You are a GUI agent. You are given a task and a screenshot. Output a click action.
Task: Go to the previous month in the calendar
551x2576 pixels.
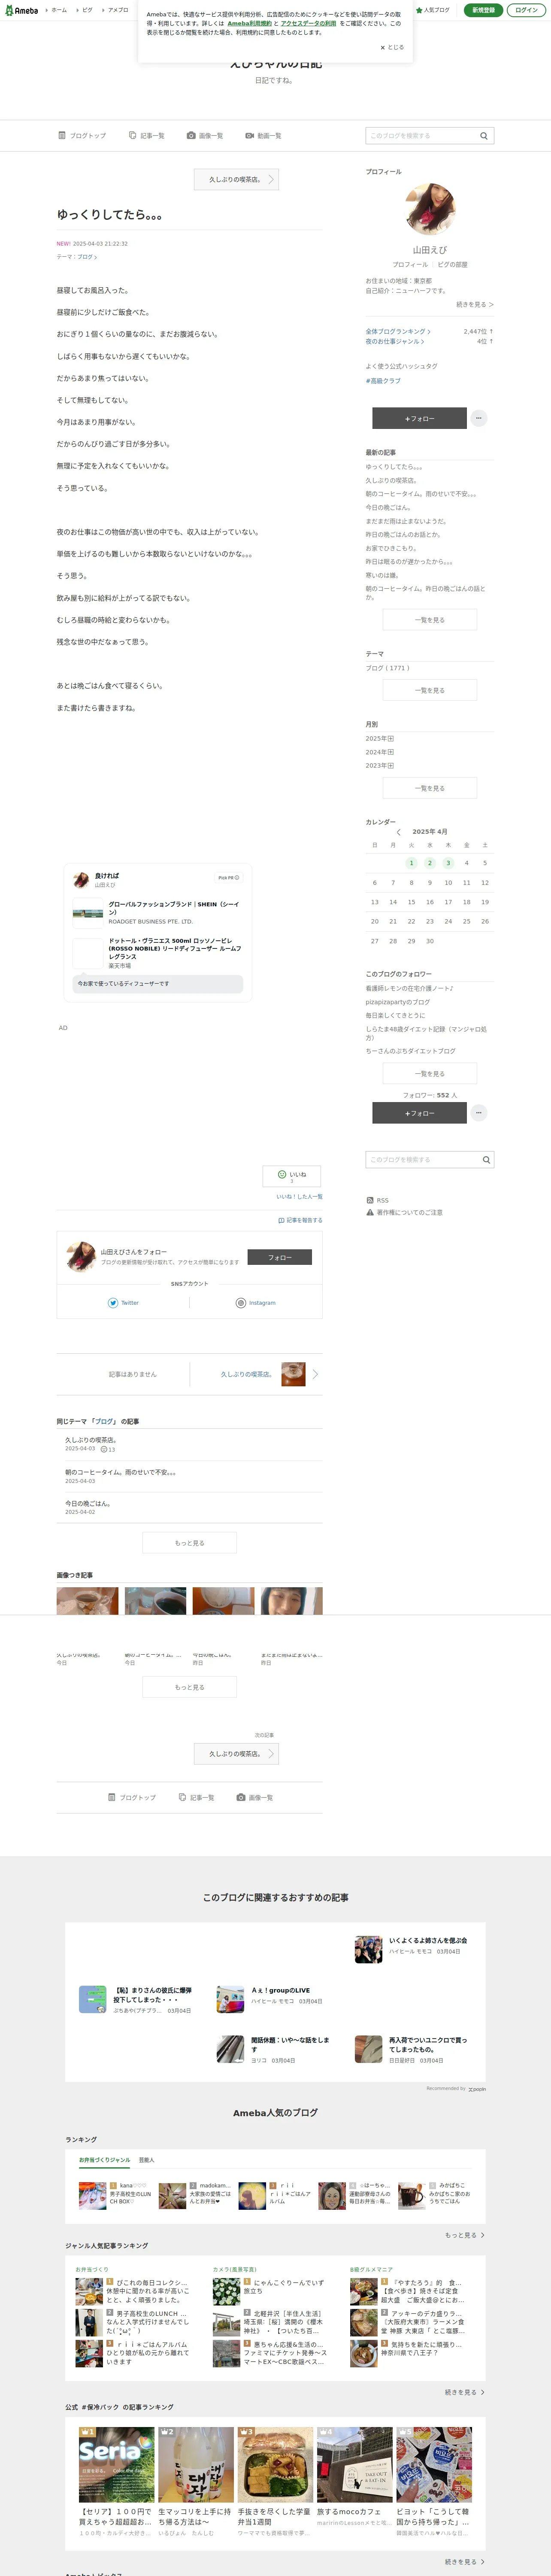[399, 832]
